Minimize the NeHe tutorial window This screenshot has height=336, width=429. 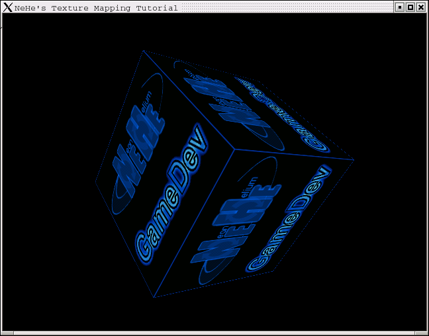pos(400,7)
